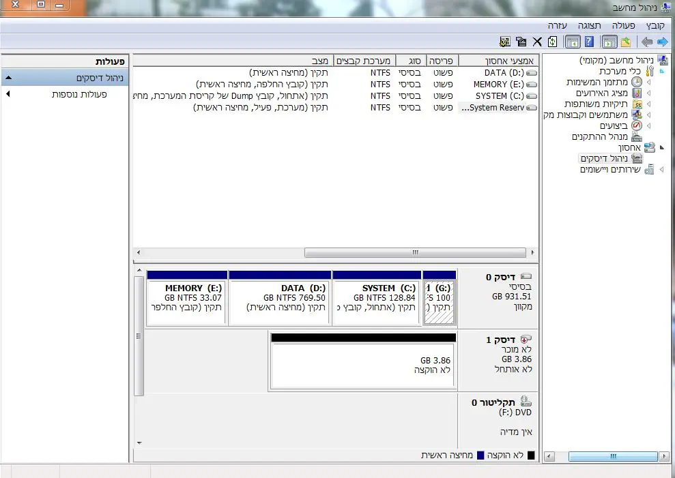The height and width of the screenshot is (478, 675).
Task: Toggle the Show/Hide Console Tree button
Action: (x=609, y=42)
